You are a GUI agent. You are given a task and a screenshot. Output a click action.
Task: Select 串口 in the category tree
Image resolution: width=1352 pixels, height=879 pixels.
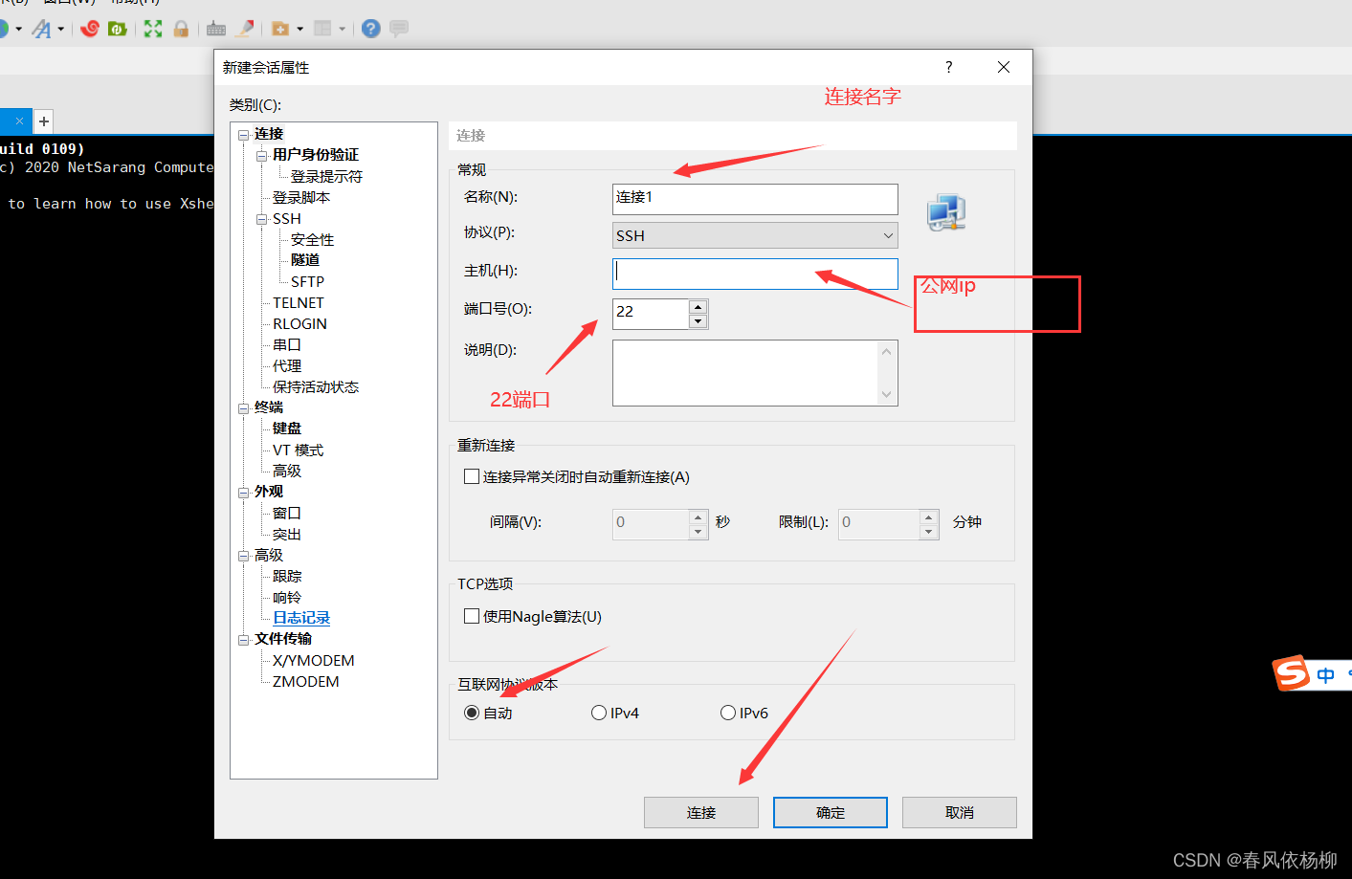[x=287, y=344]
